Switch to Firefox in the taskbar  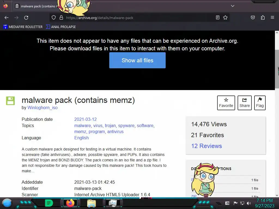click(70, 203)
